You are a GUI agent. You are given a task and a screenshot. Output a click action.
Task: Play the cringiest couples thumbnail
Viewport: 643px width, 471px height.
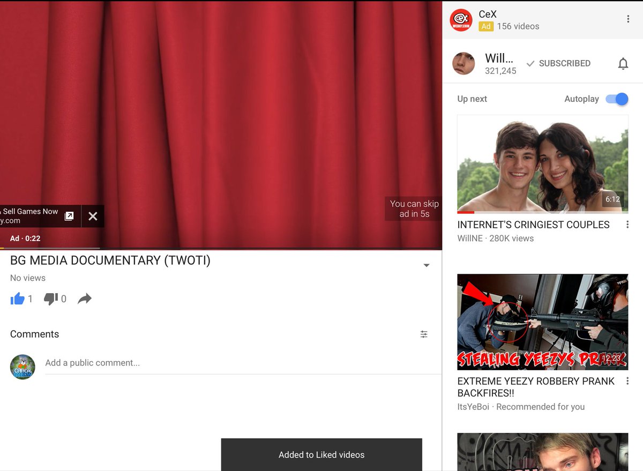pyautogui.click(x=543, y=164)
